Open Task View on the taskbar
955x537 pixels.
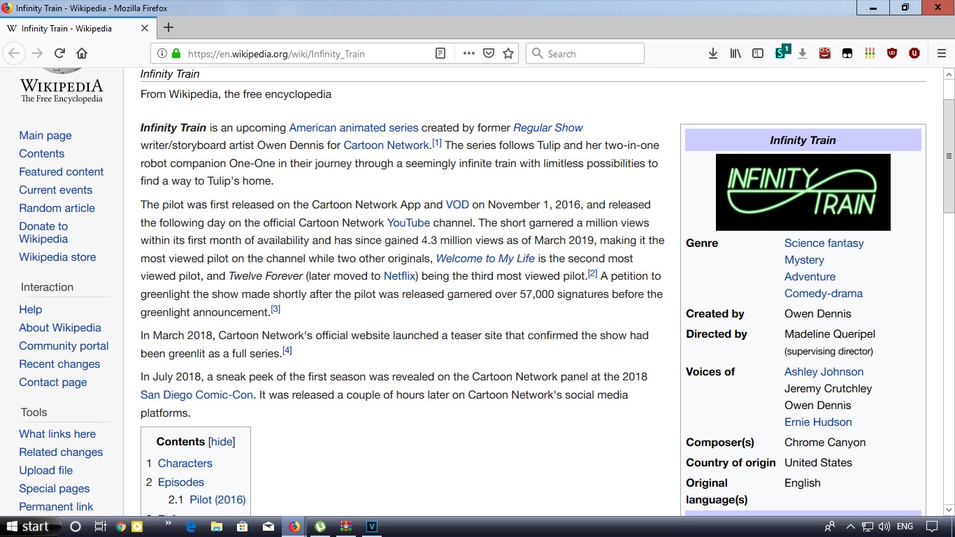point(100,527)
